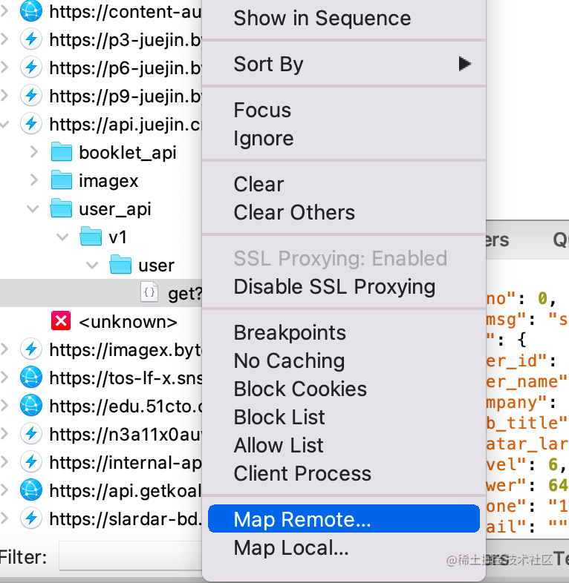Select Show in Sequence
This screenshot has height=583, width=569.
click(322, 19)
